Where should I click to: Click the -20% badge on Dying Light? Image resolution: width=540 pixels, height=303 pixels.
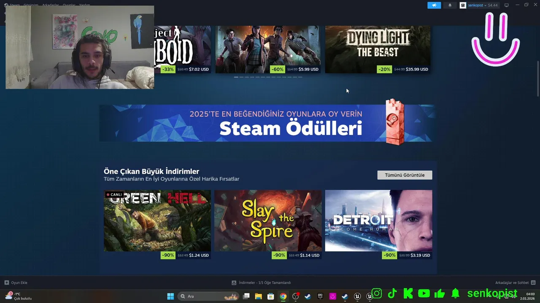coord(385,69)
